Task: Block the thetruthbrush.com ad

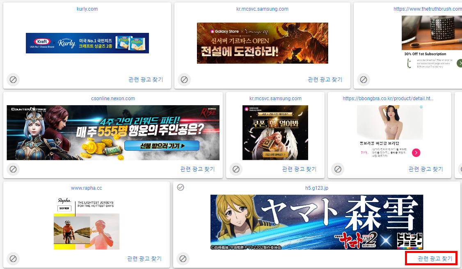Action: pos(364,80)
